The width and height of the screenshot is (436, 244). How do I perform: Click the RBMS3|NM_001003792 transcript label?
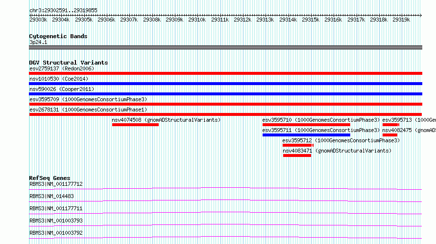(56, 233)
